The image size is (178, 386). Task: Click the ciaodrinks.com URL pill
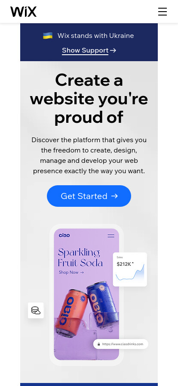pos(121,344)
